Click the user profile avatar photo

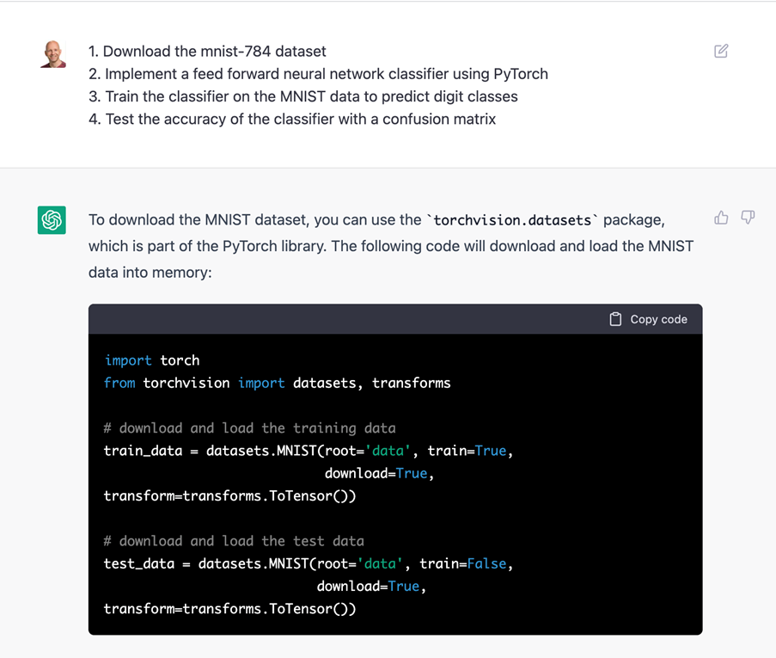click(52, 54)
